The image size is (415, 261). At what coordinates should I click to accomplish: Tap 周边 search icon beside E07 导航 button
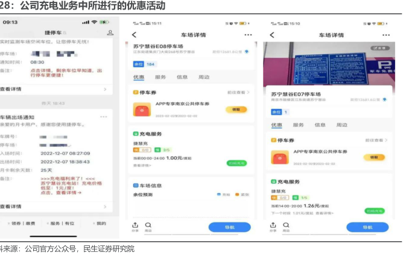click(286, 226)
